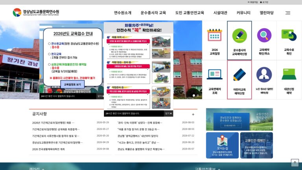The image size is (302, 170).
Task: Open notice 경상남도교통문화연수원 기간제근로자(일반행
Action: pos(57,142)
